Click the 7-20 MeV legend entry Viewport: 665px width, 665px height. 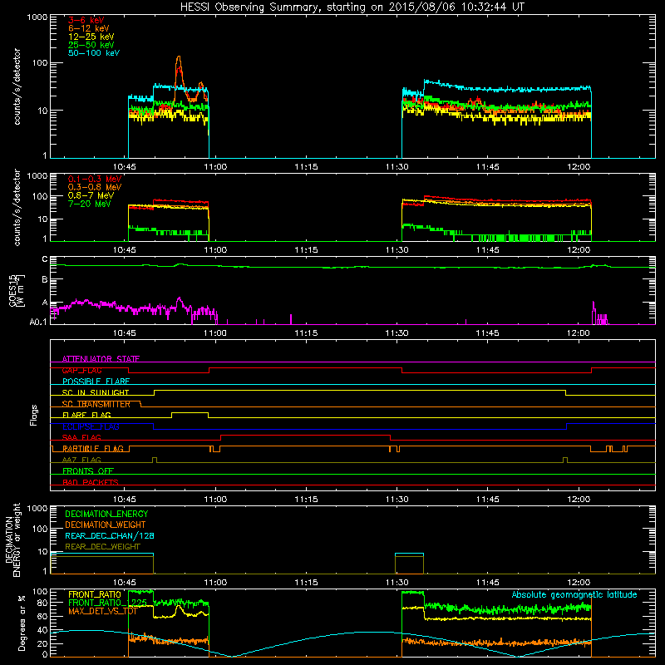(89, 204)
